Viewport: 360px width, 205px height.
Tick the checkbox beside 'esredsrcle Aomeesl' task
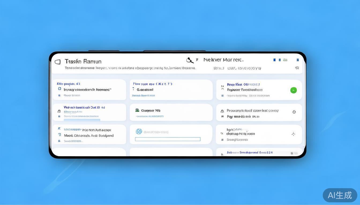coord(59,89)
